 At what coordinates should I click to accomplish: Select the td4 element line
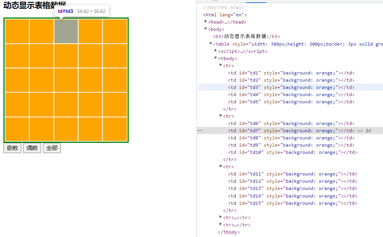(x=291, y=95)
